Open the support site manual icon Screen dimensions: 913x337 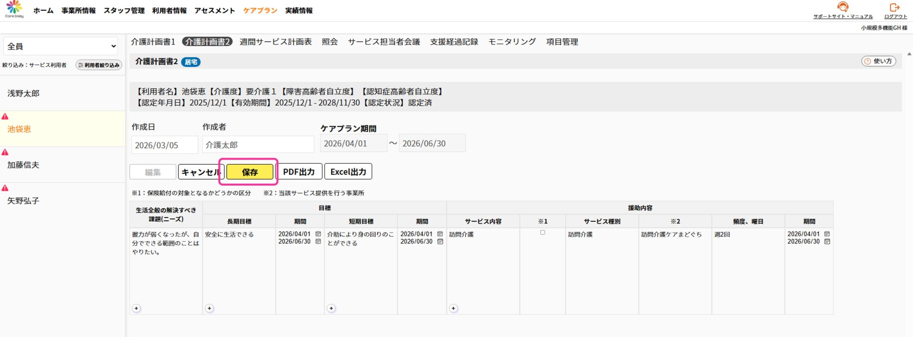[843, 8]
